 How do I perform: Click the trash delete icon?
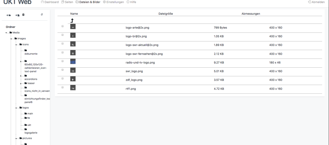pyautogui.click(x=23, y=15)
